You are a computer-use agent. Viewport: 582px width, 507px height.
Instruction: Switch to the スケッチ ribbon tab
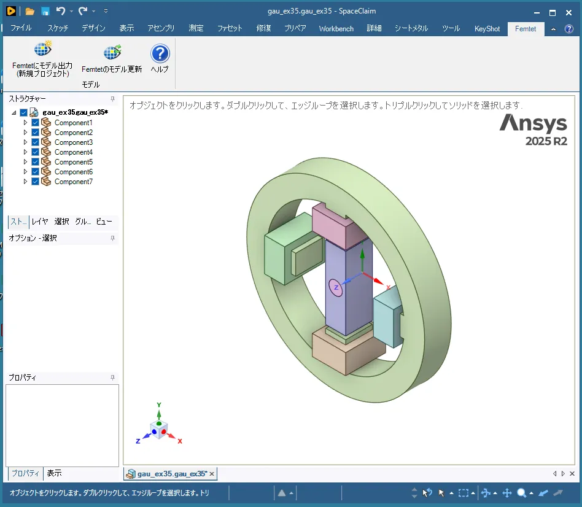coord(58,28)
